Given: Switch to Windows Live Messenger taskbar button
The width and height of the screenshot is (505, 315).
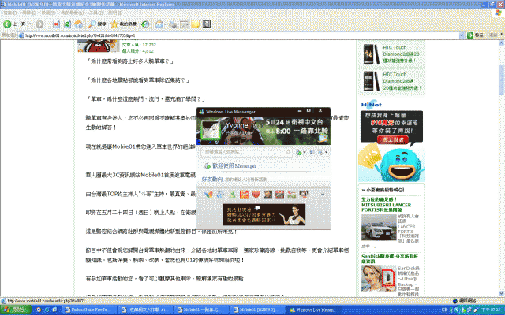Looking at the screenshot, I should pyautogui.click(x=313, y=309).
